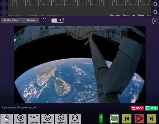Zoom in the timeline with magnifier plus
This screenshot has height=124, width=159.
(155, 4)
